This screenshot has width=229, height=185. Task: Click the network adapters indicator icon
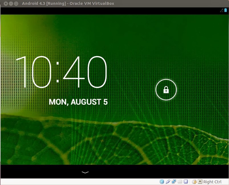[x=174, y=182]
